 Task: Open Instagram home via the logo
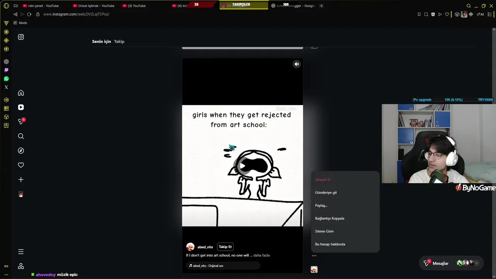click(x=21, y=37)
